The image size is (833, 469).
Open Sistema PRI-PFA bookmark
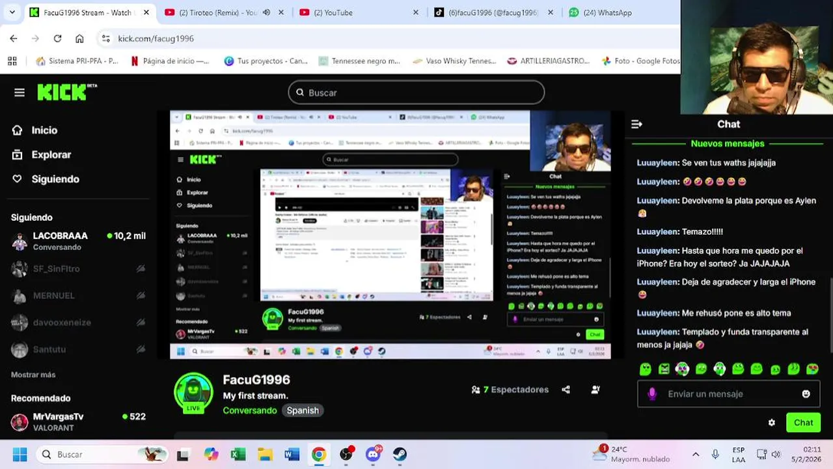point(77,61)
